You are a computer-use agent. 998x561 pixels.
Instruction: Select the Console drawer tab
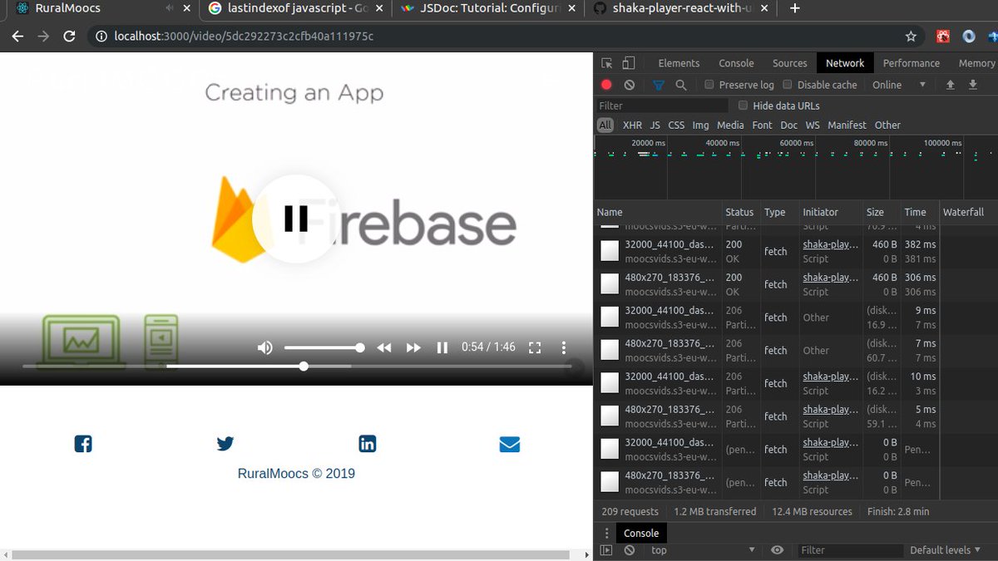[641, 534]
